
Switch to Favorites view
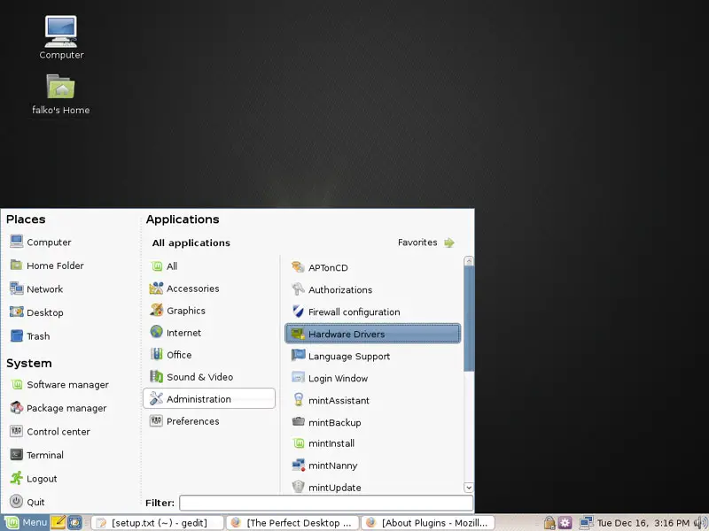[x=426, y=242]
